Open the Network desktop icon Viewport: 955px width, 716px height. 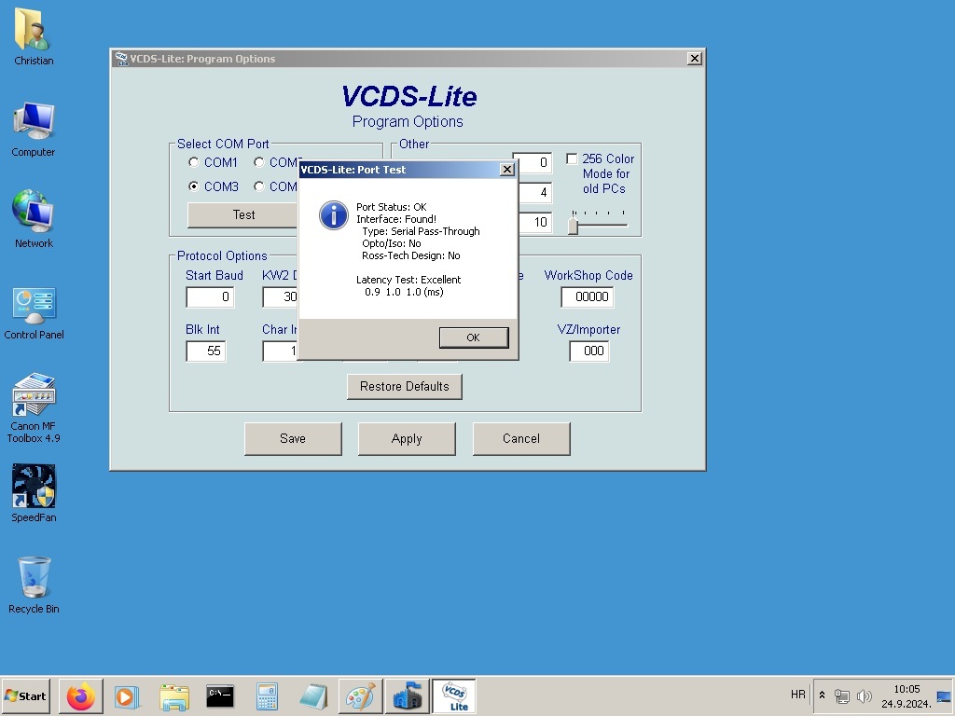click(34, 219)
